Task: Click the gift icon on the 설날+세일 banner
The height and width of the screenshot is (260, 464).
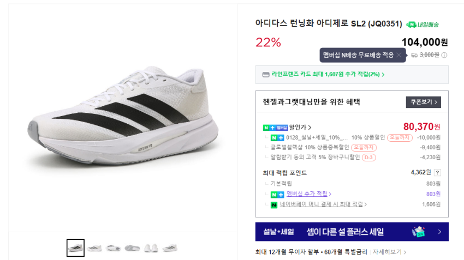Action: click(x=419, y=232)
